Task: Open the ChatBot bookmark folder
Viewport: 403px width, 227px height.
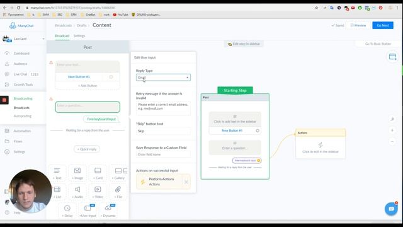Action: click(88, 15)
